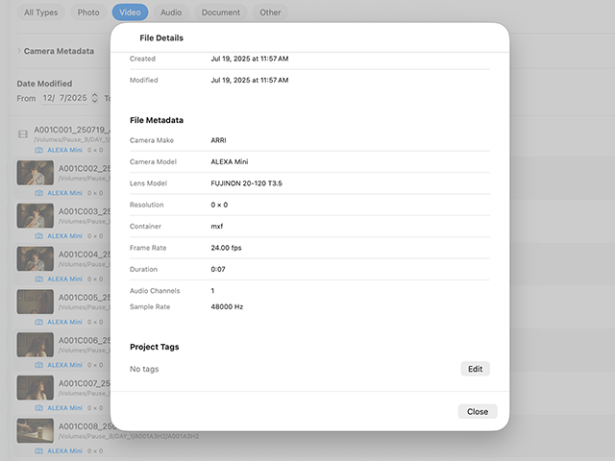Open thumbnail of clip A001C007
The image size is (615, 461).
36,388
